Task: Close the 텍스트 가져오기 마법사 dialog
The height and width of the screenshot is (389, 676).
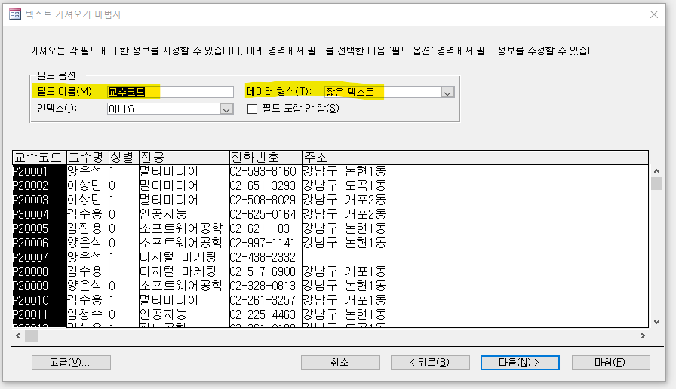Action: coord(653,14)
